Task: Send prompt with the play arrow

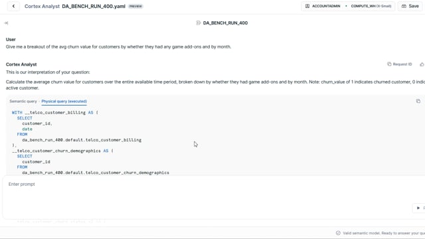Action: 418,208
